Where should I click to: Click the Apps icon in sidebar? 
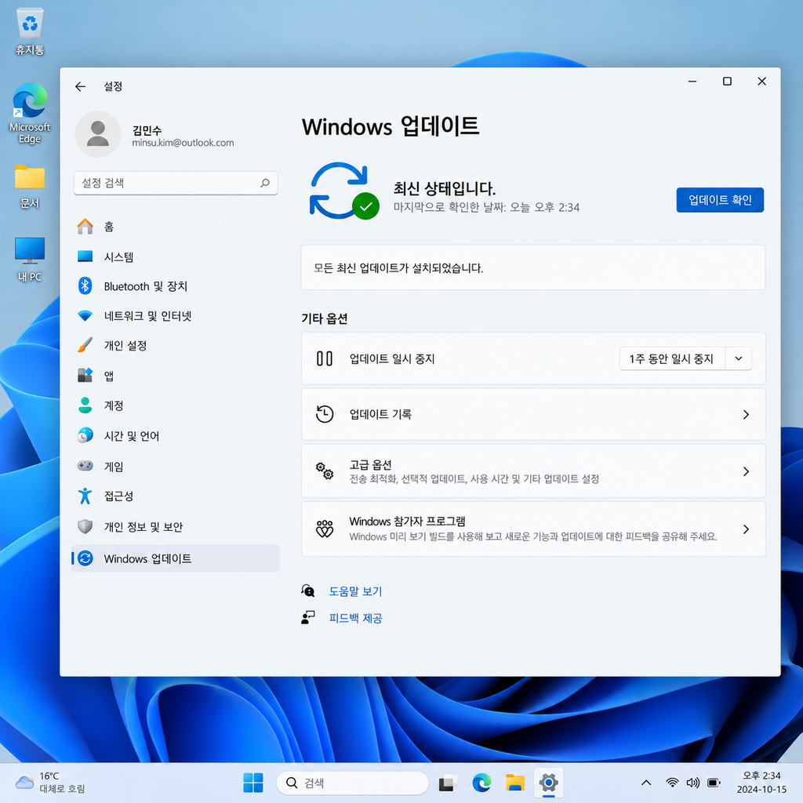click(85, 376)
